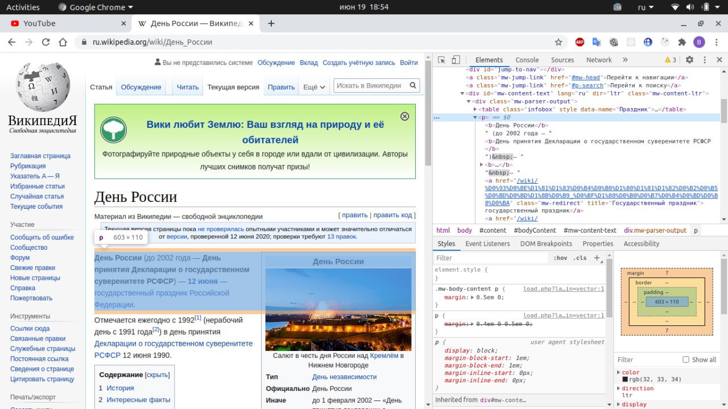This screenshot has width=728, height=409.
Task: Click the скрыть contents toggle
Action: pyautogui.click(x=158, y=375)
